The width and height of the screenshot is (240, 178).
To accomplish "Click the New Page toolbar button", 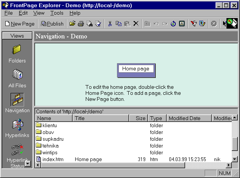I will point(20,24).
